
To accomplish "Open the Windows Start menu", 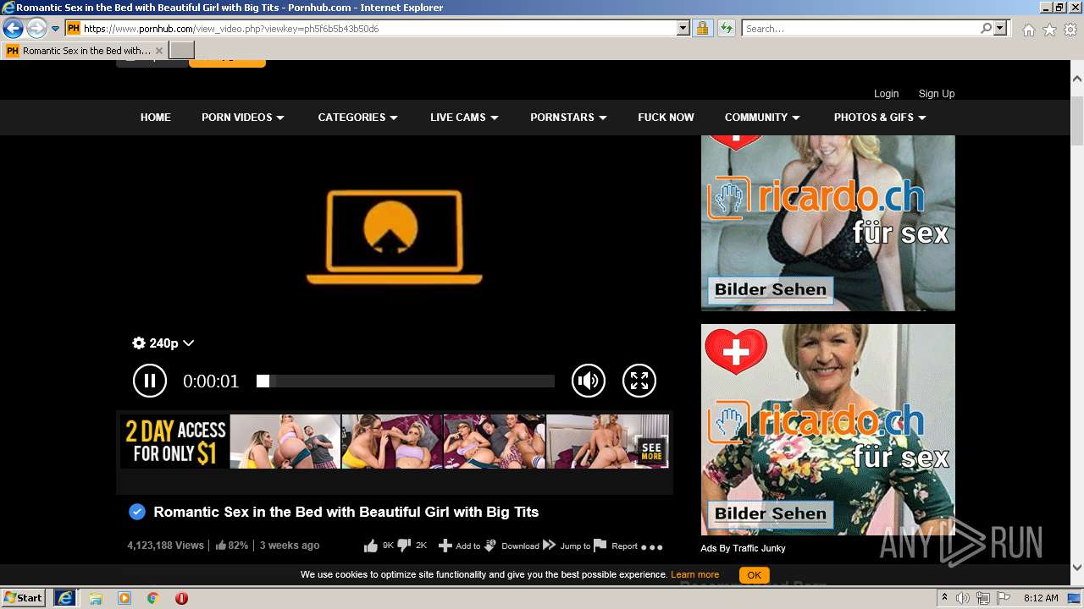I will pyautogui.click(x=23, y=598).
